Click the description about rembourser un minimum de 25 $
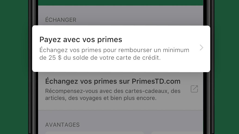Image resolution: width=239 pixels, height=134 pixels. pyautogui.click(x=114, y=54)
